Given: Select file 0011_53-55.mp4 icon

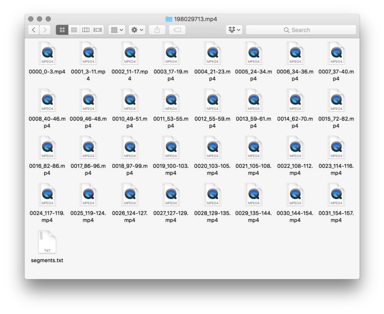Looking at the screenshot, I should click(171, 100).
